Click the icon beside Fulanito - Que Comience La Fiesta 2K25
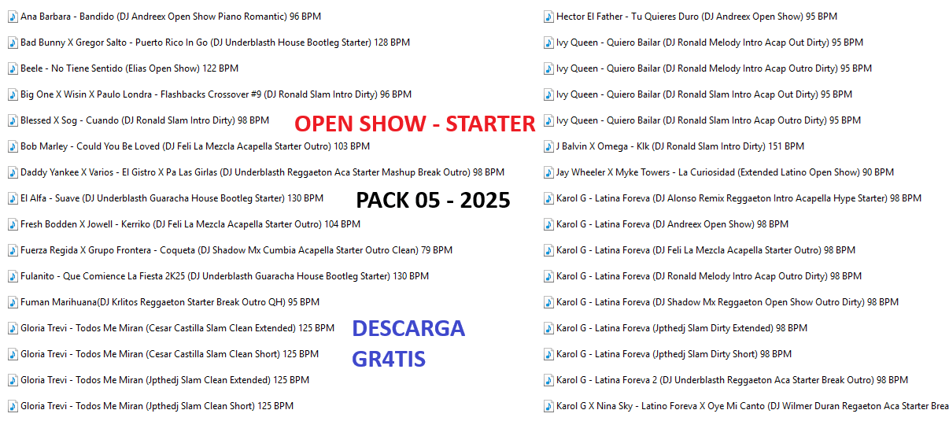Image resolution: width=949 pixels, height=421 pixels. click(13, 276)
